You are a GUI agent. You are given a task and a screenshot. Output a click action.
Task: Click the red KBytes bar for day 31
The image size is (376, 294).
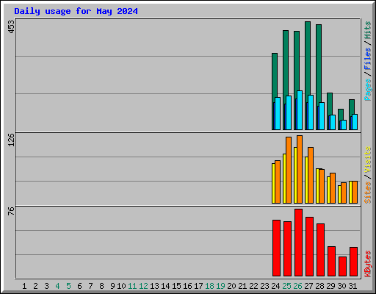click(x=353, y=262)
